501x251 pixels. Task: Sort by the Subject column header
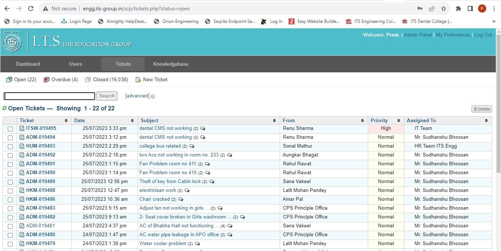209,120
